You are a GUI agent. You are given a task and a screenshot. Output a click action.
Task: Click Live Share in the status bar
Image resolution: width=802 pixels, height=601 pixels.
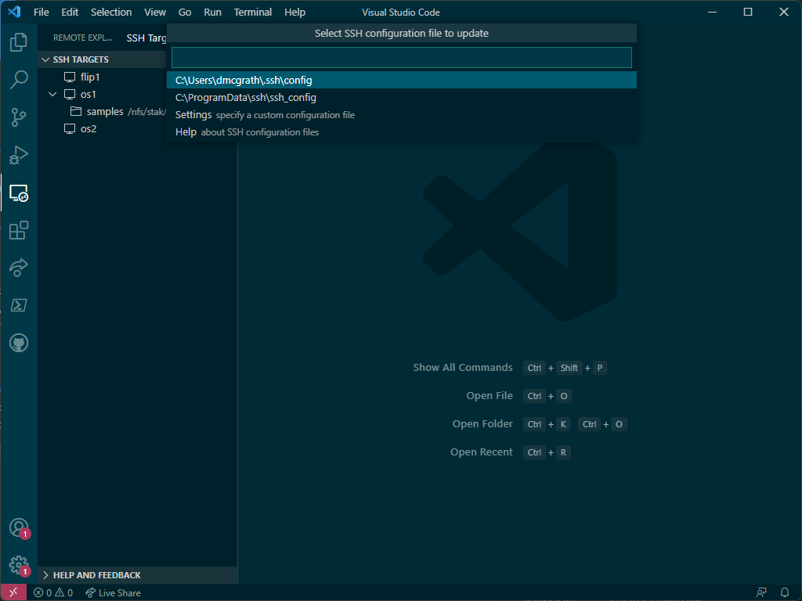coord(113,593)
